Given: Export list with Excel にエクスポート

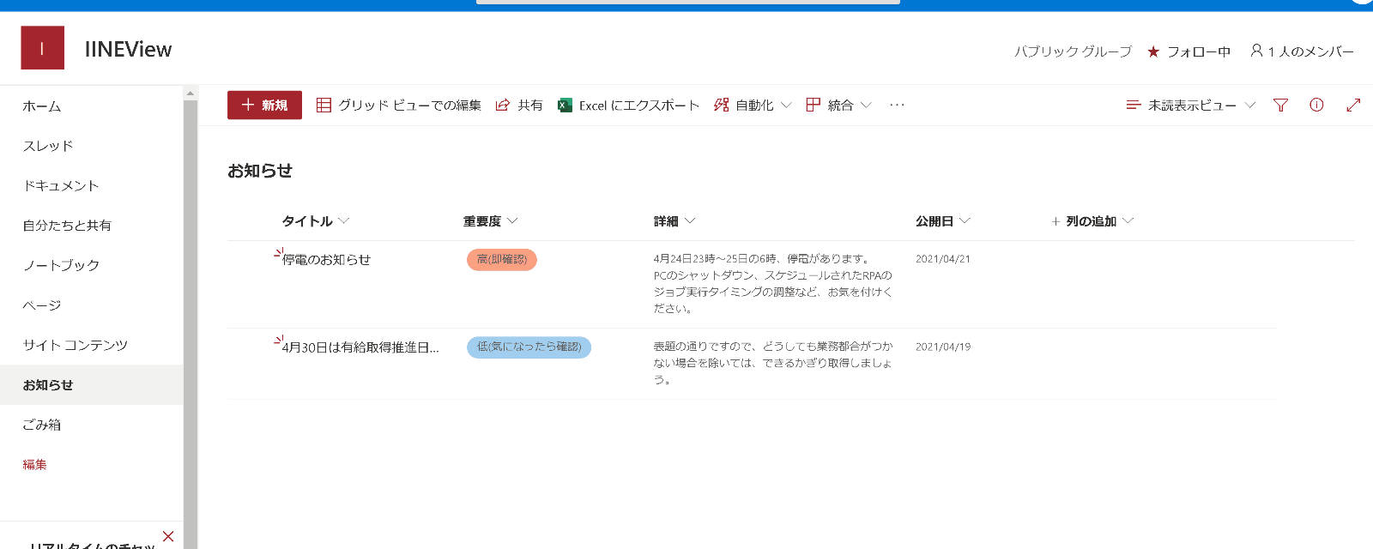Looking at the screenshot, I should pos(629,105).
